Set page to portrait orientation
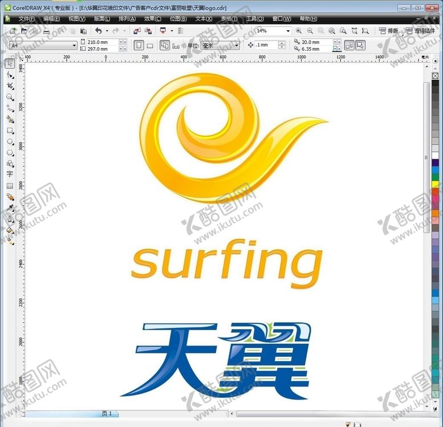443x427 pixels. tap(139, 46)
